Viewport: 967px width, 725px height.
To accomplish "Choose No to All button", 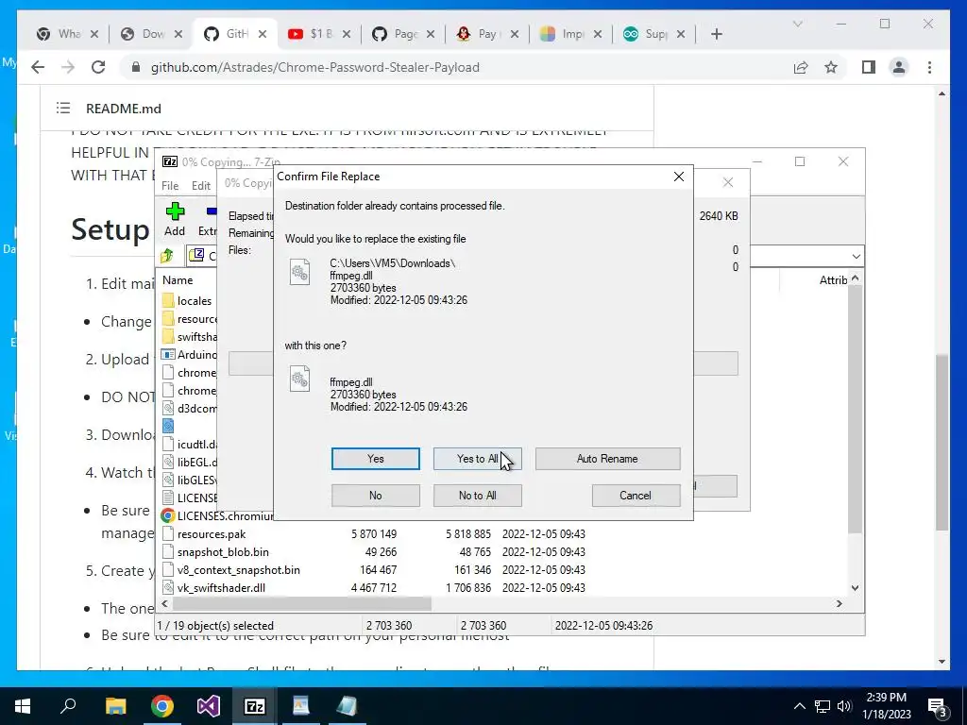I will 477,496.
